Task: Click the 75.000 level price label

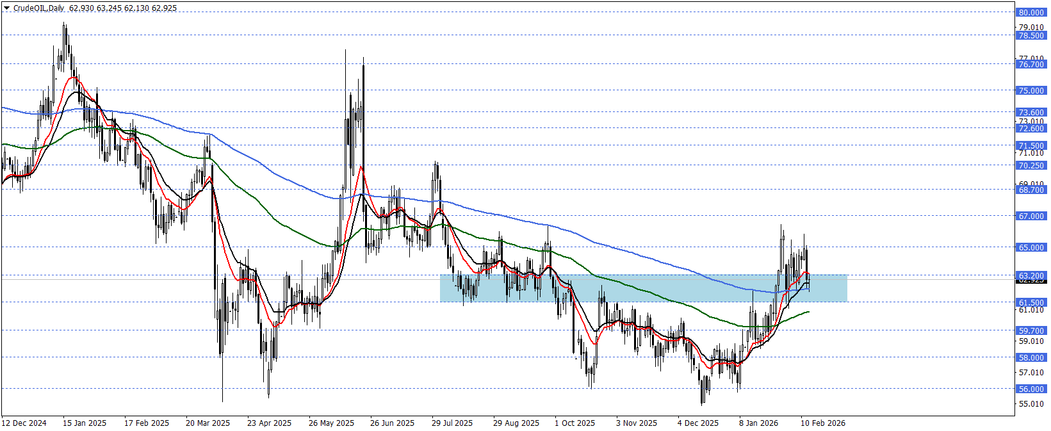Action: pyautogui.click(x=1031, y=91)
